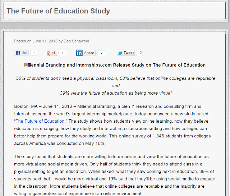The height and width of the screenshot is (196, 230).
Task: Click the italic line beginning "50% of students"
Action: click(x=115, y=78)
